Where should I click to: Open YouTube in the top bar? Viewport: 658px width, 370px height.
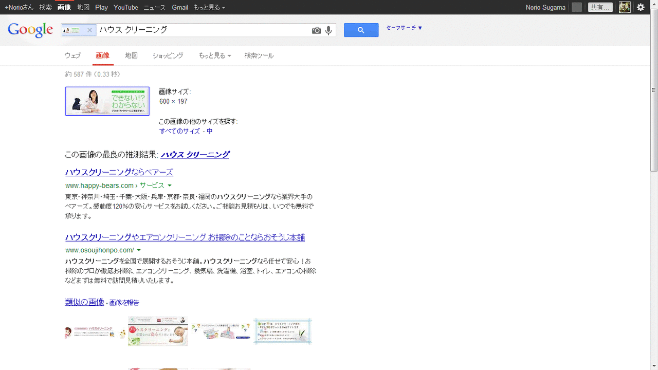(126, 7)
